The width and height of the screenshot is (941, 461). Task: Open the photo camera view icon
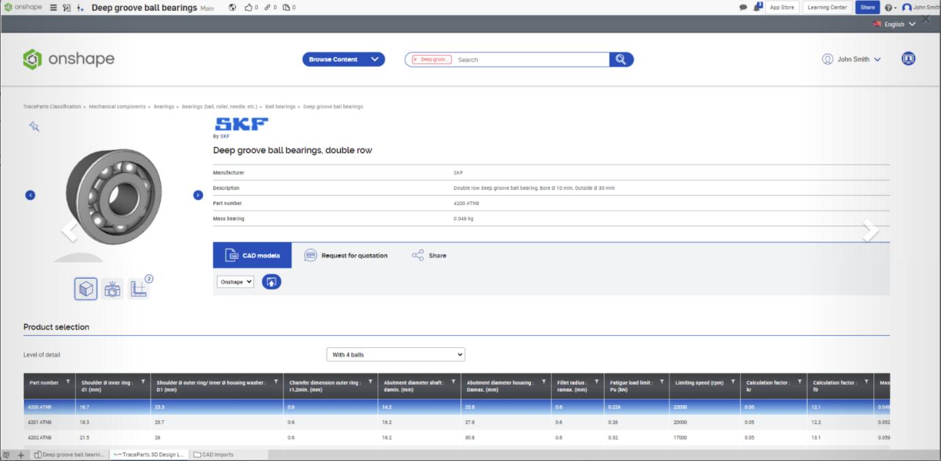tap(112, 289)
